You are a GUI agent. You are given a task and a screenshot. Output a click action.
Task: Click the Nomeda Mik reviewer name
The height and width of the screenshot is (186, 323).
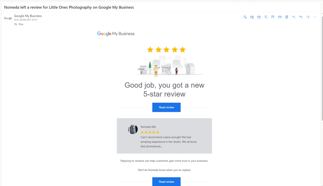(x=148, y=127)
